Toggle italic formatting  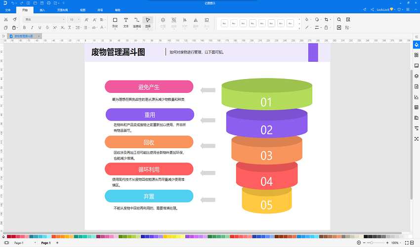pyautogui.click(x=32, y=28)
